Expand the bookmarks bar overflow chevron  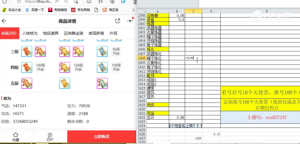(134, 10)
